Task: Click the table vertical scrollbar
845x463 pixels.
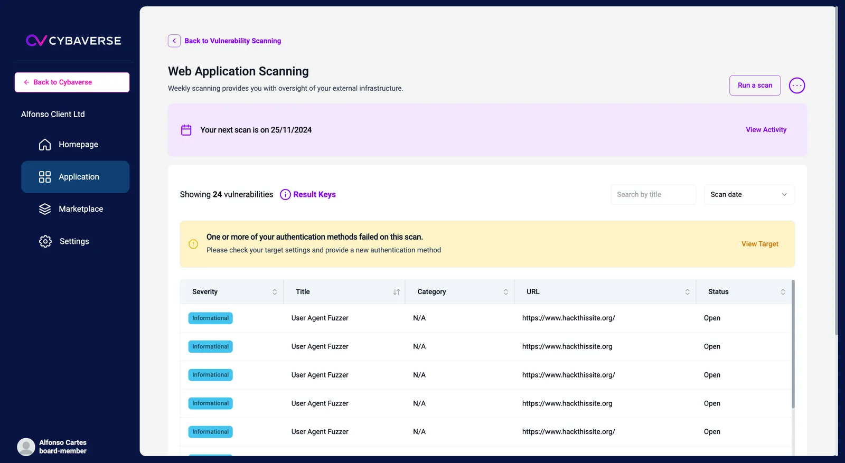Action: [x=793, y=344]
